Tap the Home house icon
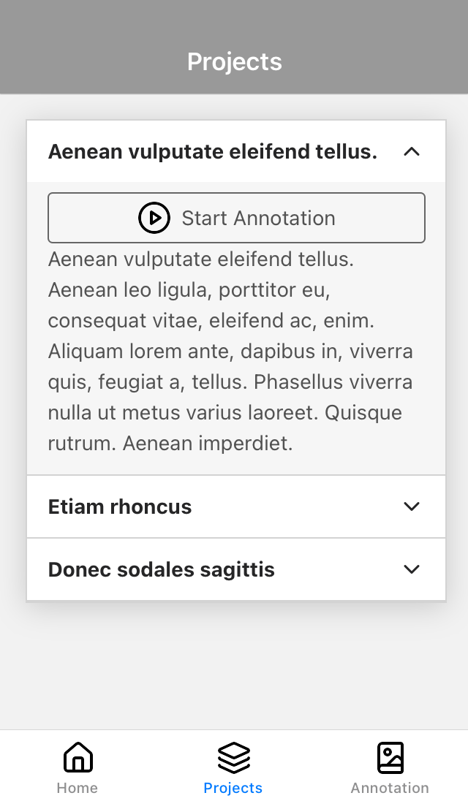Image resolution: width=468 pixels, height=801 pixels. pyautogui.click(x=78, y=757)
